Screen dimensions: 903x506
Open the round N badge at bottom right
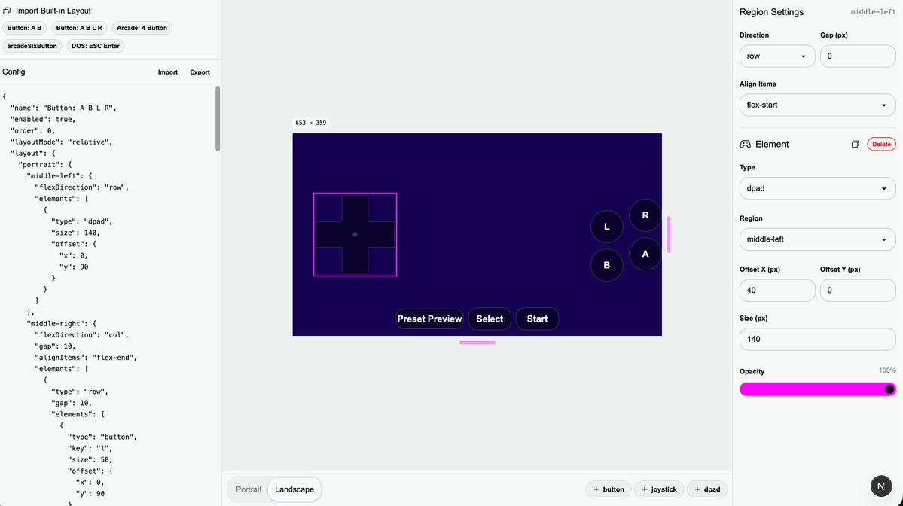881,486
